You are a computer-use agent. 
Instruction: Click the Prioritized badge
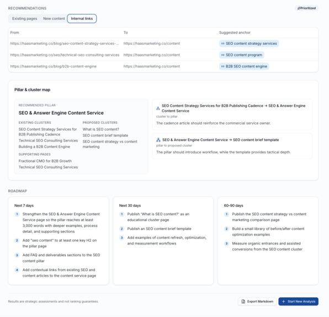point(306,8)
